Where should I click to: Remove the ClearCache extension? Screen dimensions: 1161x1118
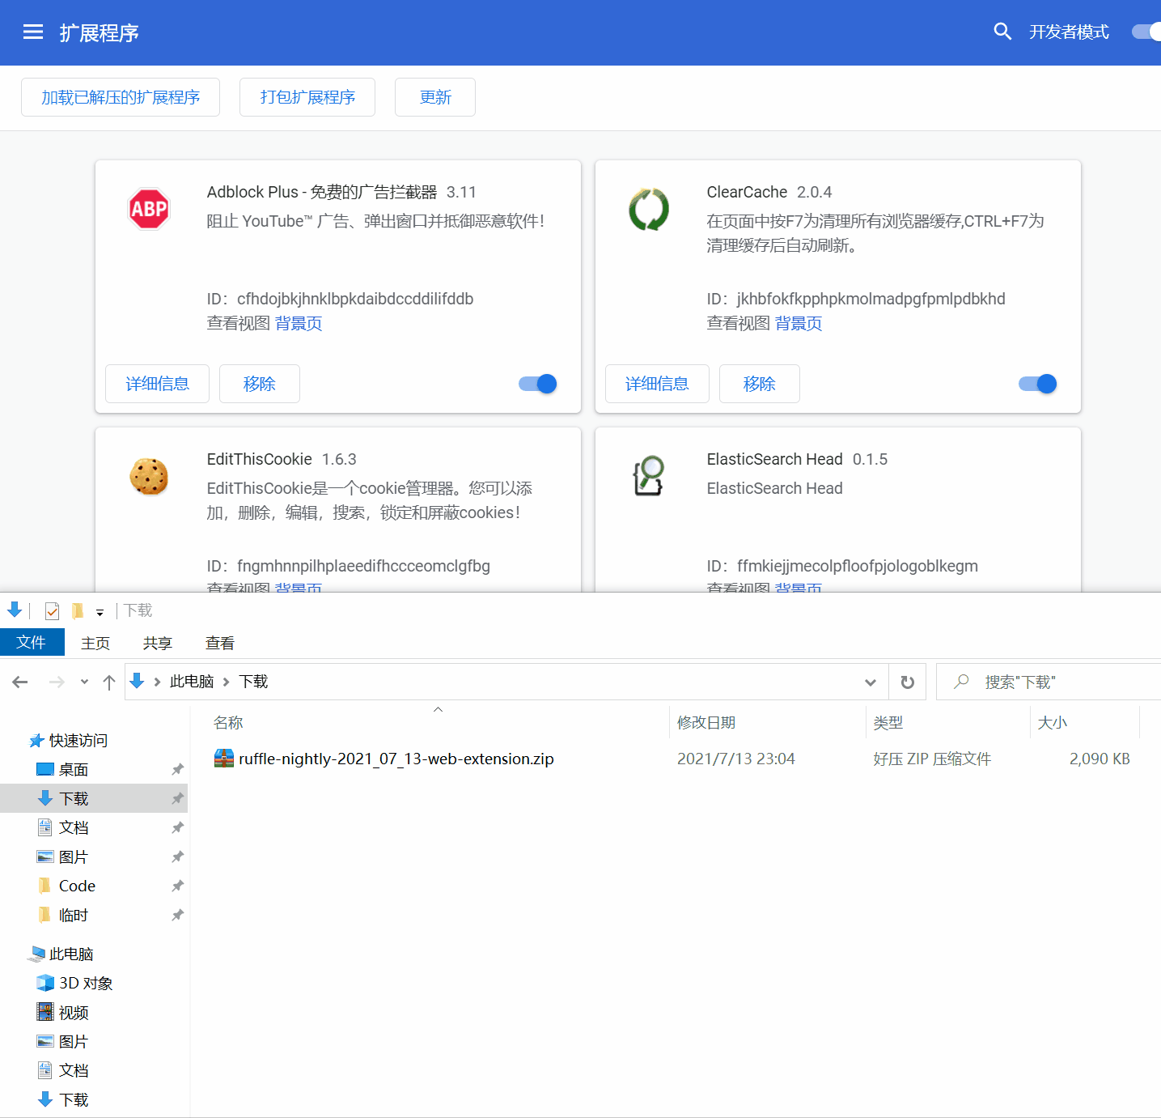click(760, 384)
